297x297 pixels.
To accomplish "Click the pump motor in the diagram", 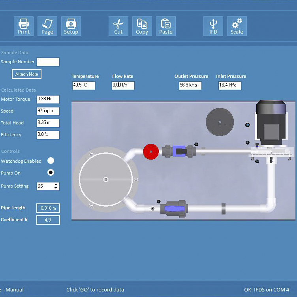I will (271, 122).
